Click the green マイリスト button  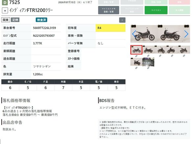pos(156,10)
